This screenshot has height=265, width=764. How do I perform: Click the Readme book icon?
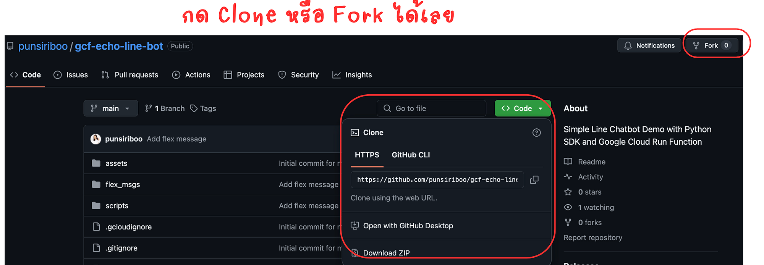click(x=568, y=162)
